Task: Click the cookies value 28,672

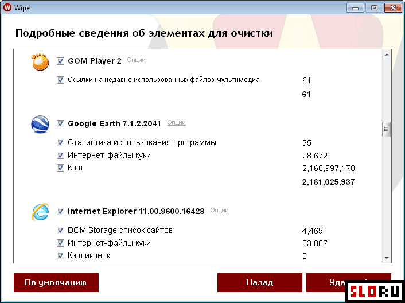Action: (315, 156)
